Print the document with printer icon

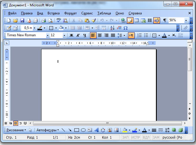coord(44,20)
